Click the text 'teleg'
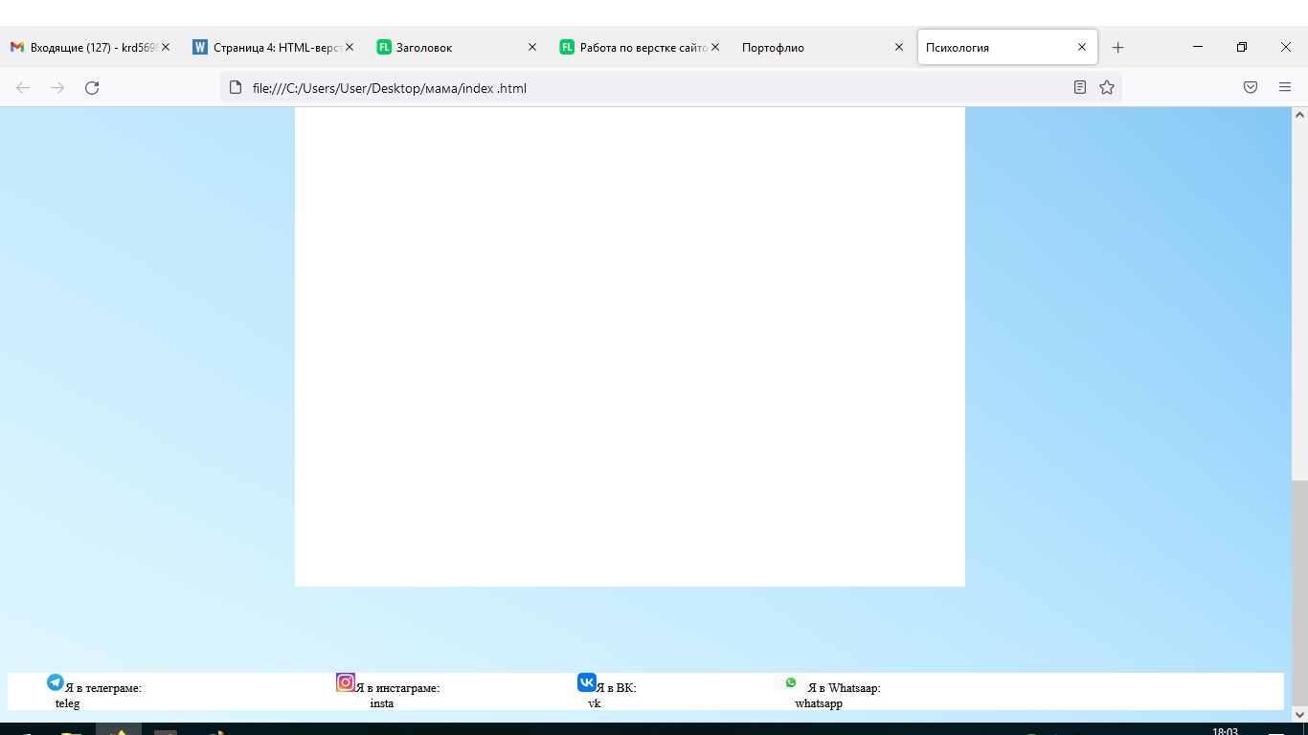1308x735 pixels. click(x=68, y=703)
